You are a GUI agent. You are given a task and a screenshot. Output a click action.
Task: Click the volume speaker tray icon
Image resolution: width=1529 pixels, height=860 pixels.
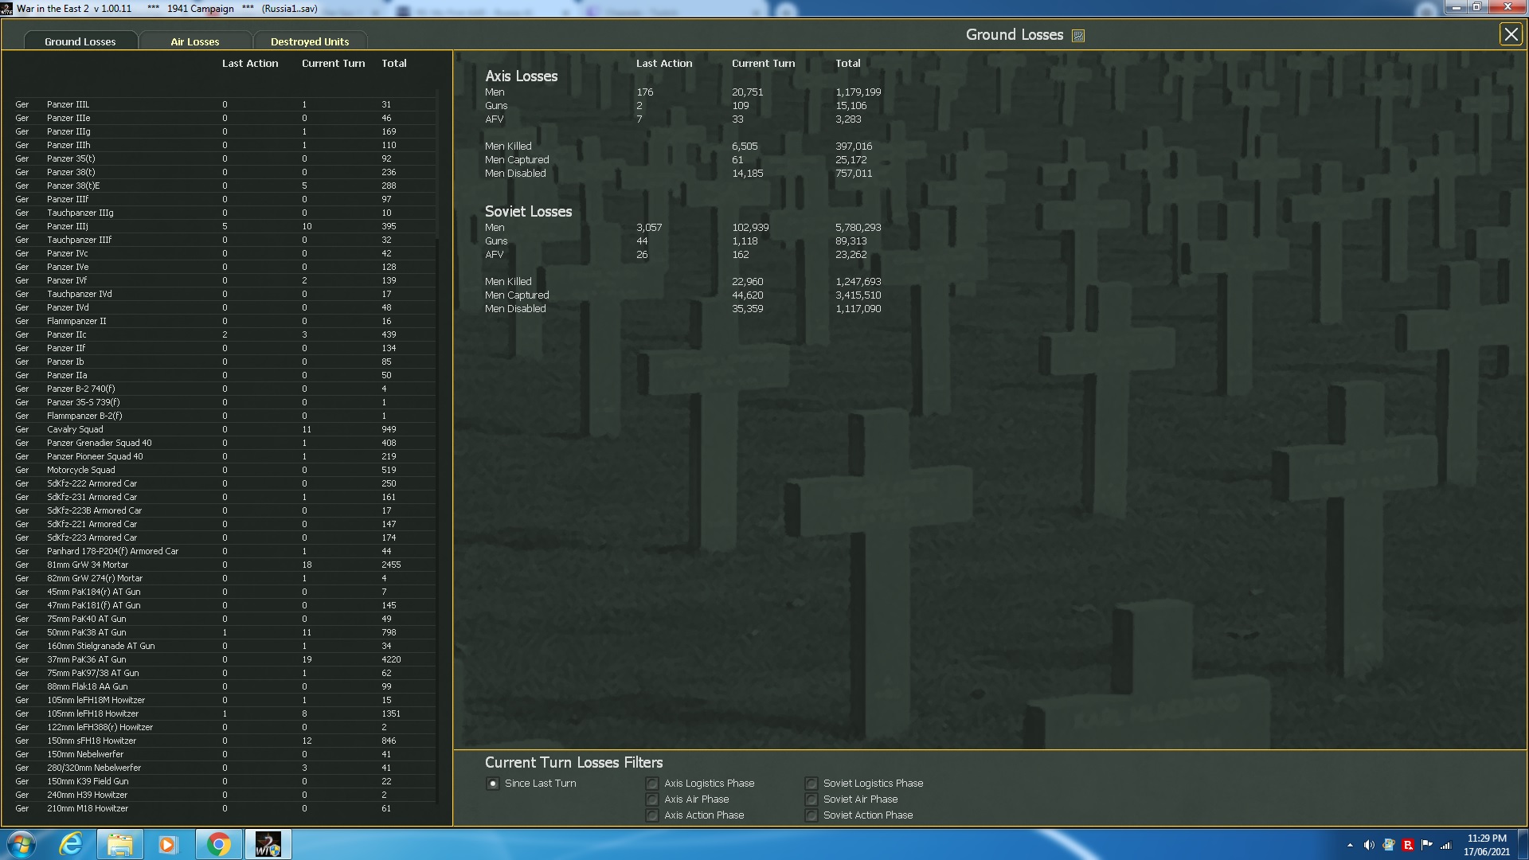click(x=1369, y=845)
